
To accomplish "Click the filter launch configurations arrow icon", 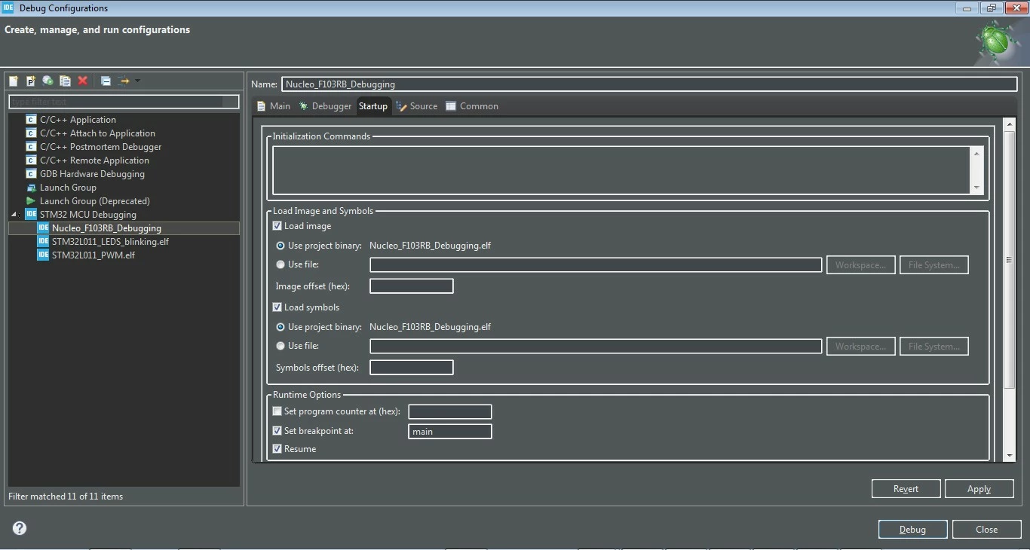I will pyautogui.click(x=124, y=81).
